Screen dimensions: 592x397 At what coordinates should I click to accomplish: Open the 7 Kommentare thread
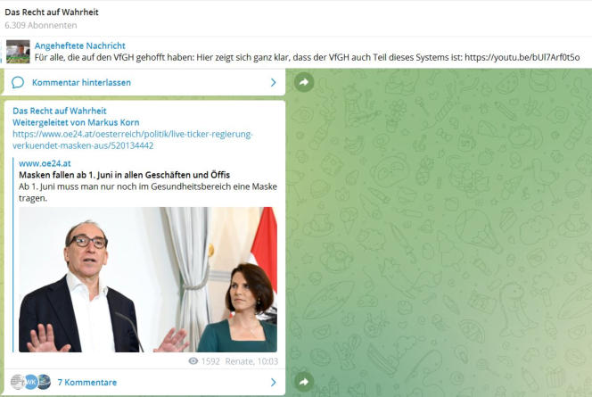87,382
